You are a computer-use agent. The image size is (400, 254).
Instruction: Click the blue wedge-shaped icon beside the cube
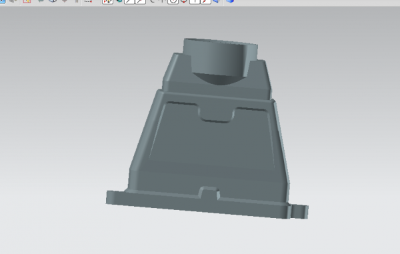[x=216, y=1]
